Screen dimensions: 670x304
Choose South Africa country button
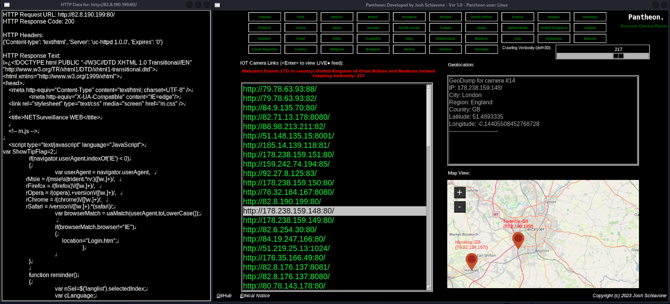[x=482, y=17]
